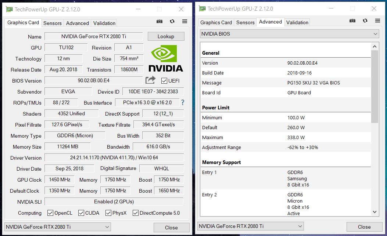
Task: Select the Minimum power limit 100.0 W row
Action: coord(286,117)
